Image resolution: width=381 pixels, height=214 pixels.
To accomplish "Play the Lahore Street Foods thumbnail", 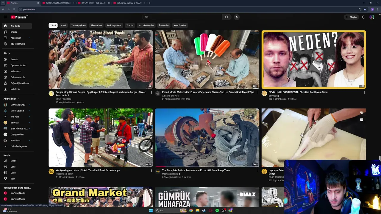I will (x=101, y=59).
